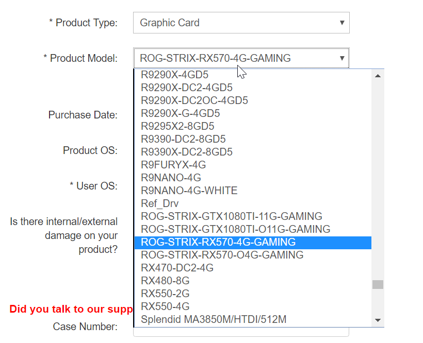Select R9290X-4GD5 from the list
Screen dimensions: 423x343
[253, 75]
